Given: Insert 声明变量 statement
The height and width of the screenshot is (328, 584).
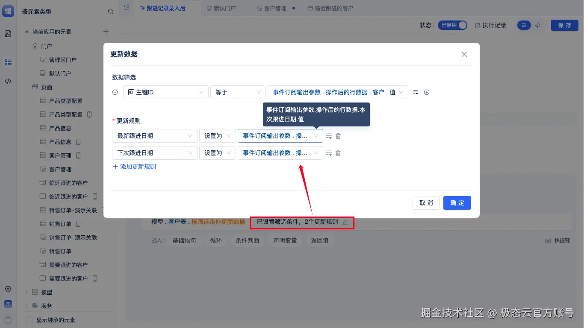Looking at the screenshot, I should [285, 240].
